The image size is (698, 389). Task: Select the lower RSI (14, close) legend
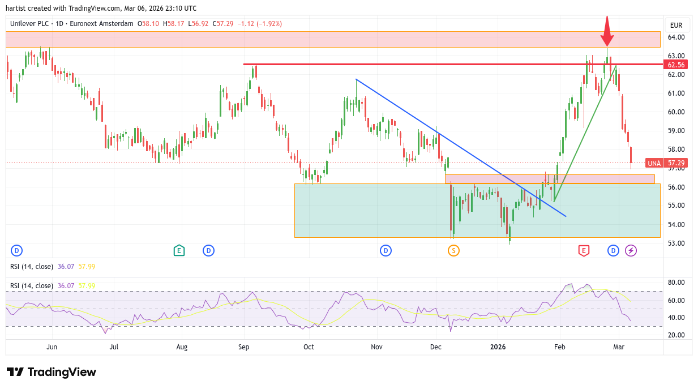pos(32,286)
